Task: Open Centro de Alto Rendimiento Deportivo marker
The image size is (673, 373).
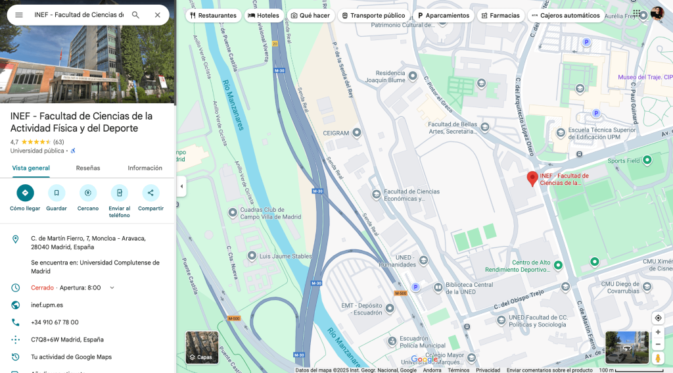Action: point(558,265)
